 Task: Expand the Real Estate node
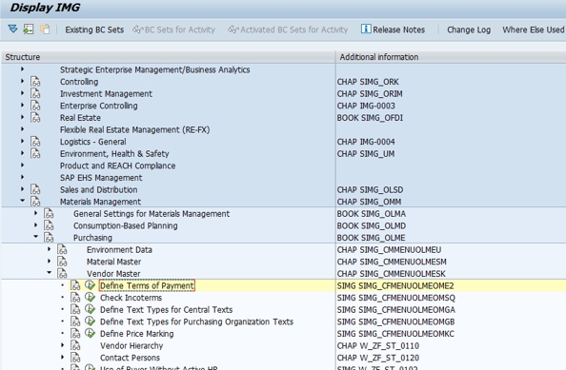[x=22, y=117]
